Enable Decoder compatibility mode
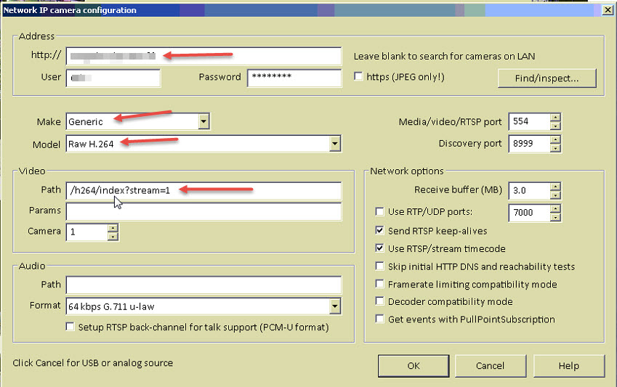Viewport: 617px width, 387px height. click(x=379, y=301)
